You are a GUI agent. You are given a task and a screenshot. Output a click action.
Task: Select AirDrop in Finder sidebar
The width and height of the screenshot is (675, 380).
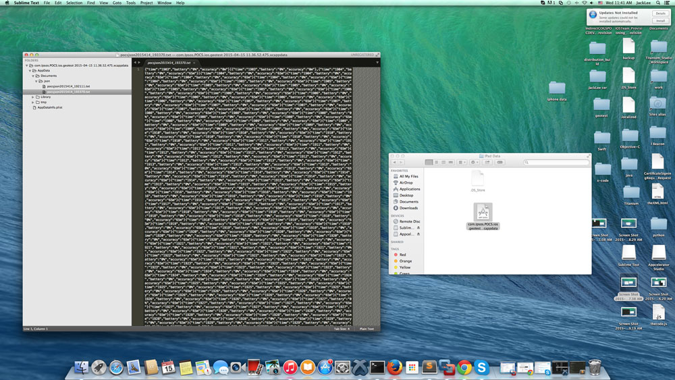[404, 182]
